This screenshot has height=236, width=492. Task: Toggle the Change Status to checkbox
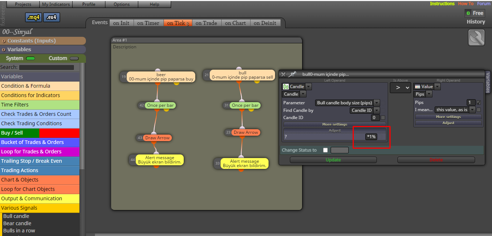pos(326,150)
